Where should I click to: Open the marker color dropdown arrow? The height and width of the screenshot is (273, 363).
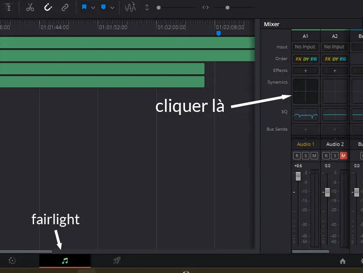click(x=113, y=8)
